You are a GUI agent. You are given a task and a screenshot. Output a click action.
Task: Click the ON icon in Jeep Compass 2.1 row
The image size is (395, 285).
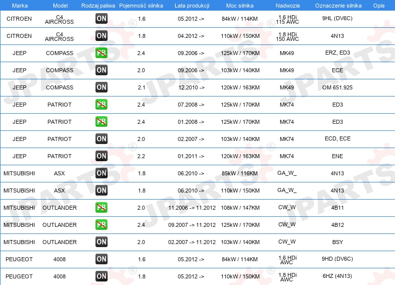pos(102,87)
